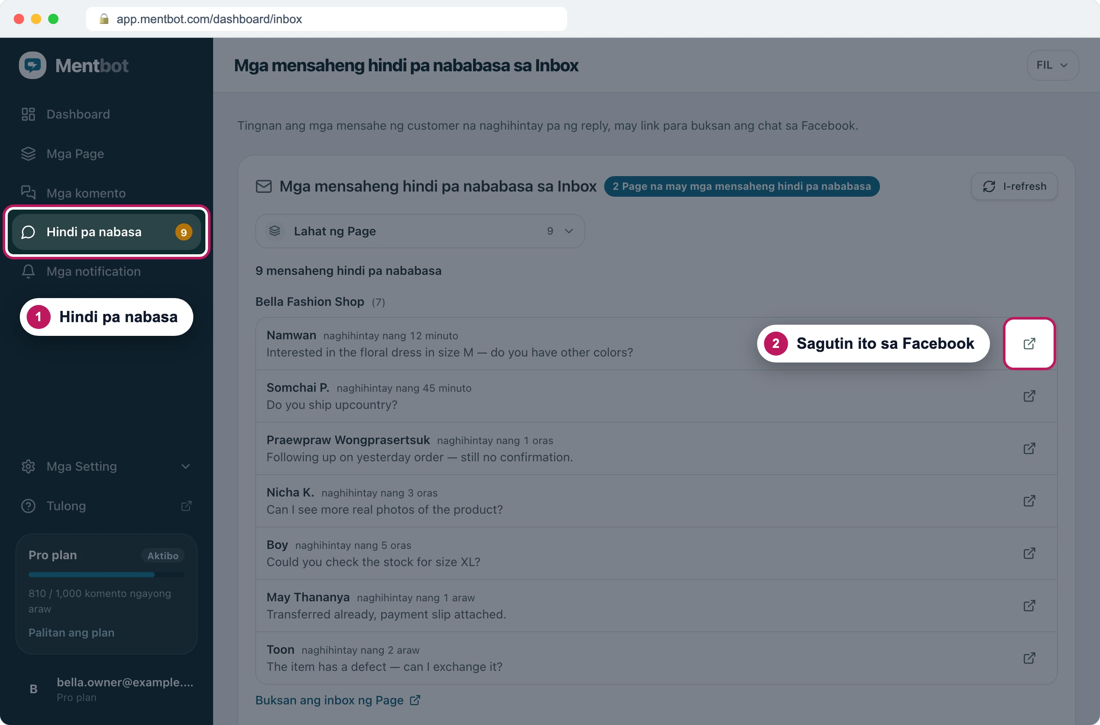Click the I-refresh button
This screenshot has width=1100, height=725.
(x=1014, y=186)
